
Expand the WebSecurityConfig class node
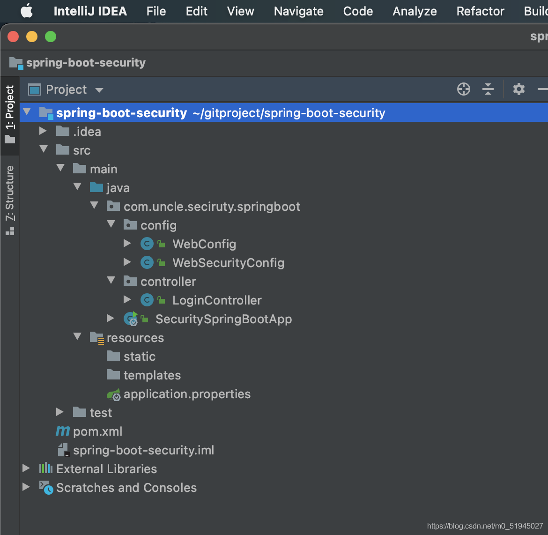tap(127, 262)
